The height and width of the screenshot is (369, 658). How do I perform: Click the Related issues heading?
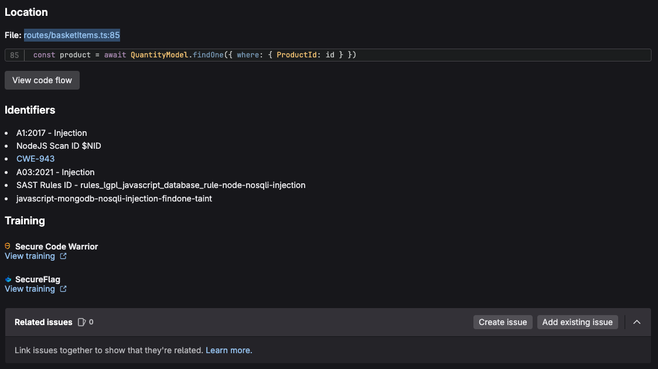43,322
